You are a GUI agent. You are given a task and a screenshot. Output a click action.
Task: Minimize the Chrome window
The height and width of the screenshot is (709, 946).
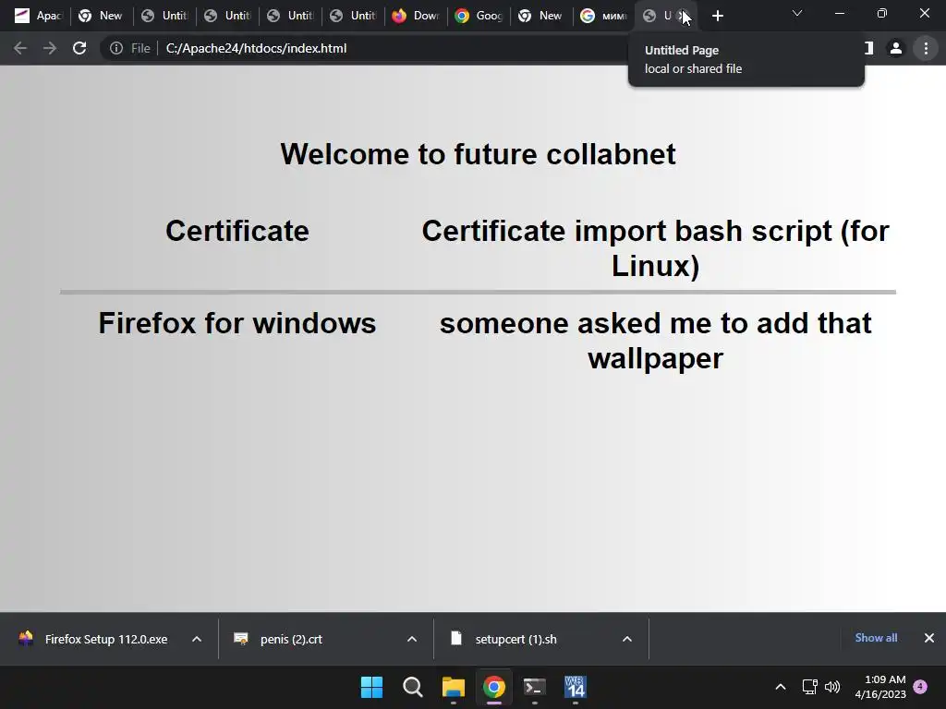point(840,13)
